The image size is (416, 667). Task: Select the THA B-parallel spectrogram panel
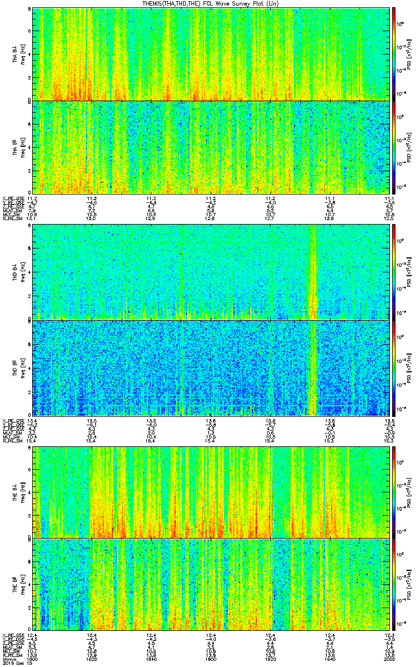210,147
